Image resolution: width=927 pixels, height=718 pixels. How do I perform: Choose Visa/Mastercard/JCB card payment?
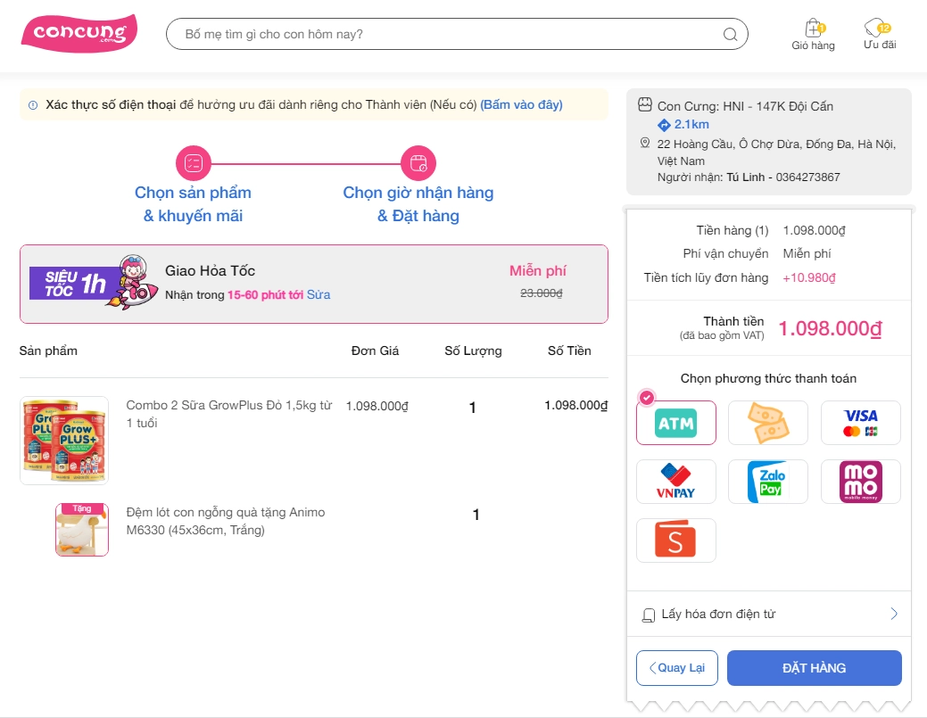pos(860,423)
